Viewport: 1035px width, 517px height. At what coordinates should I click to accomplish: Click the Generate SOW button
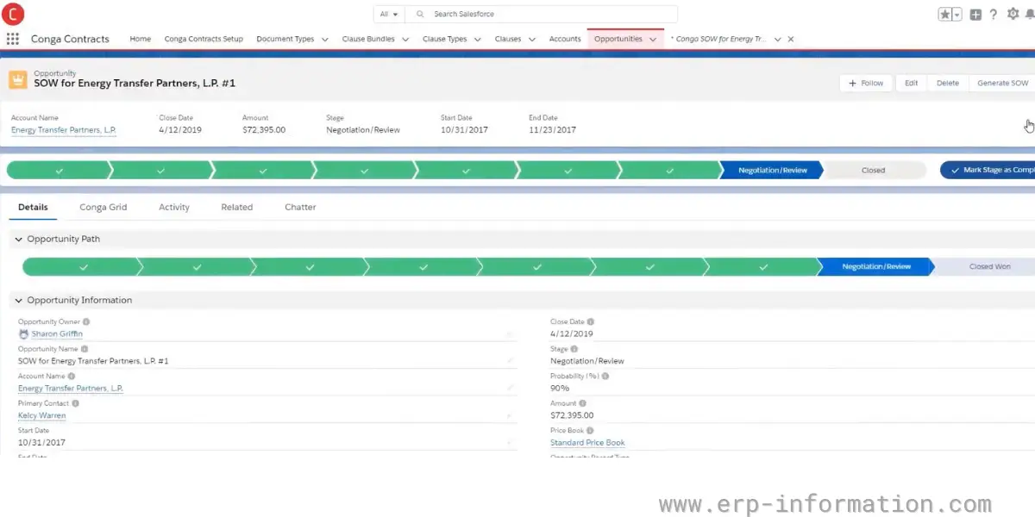pos(1002,84)
